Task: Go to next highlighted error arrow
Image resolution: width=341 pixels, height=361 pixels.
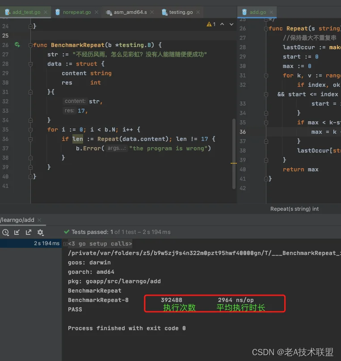Action: click(232, 24)
